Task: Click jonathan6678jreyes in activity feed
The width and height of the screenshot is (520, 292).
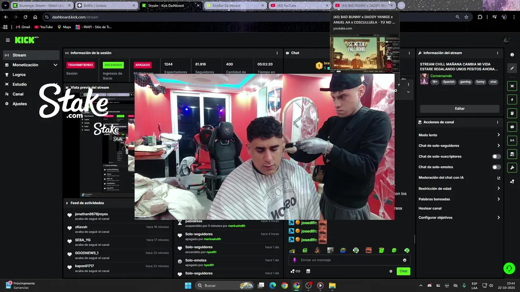Action: click(91, 214)
